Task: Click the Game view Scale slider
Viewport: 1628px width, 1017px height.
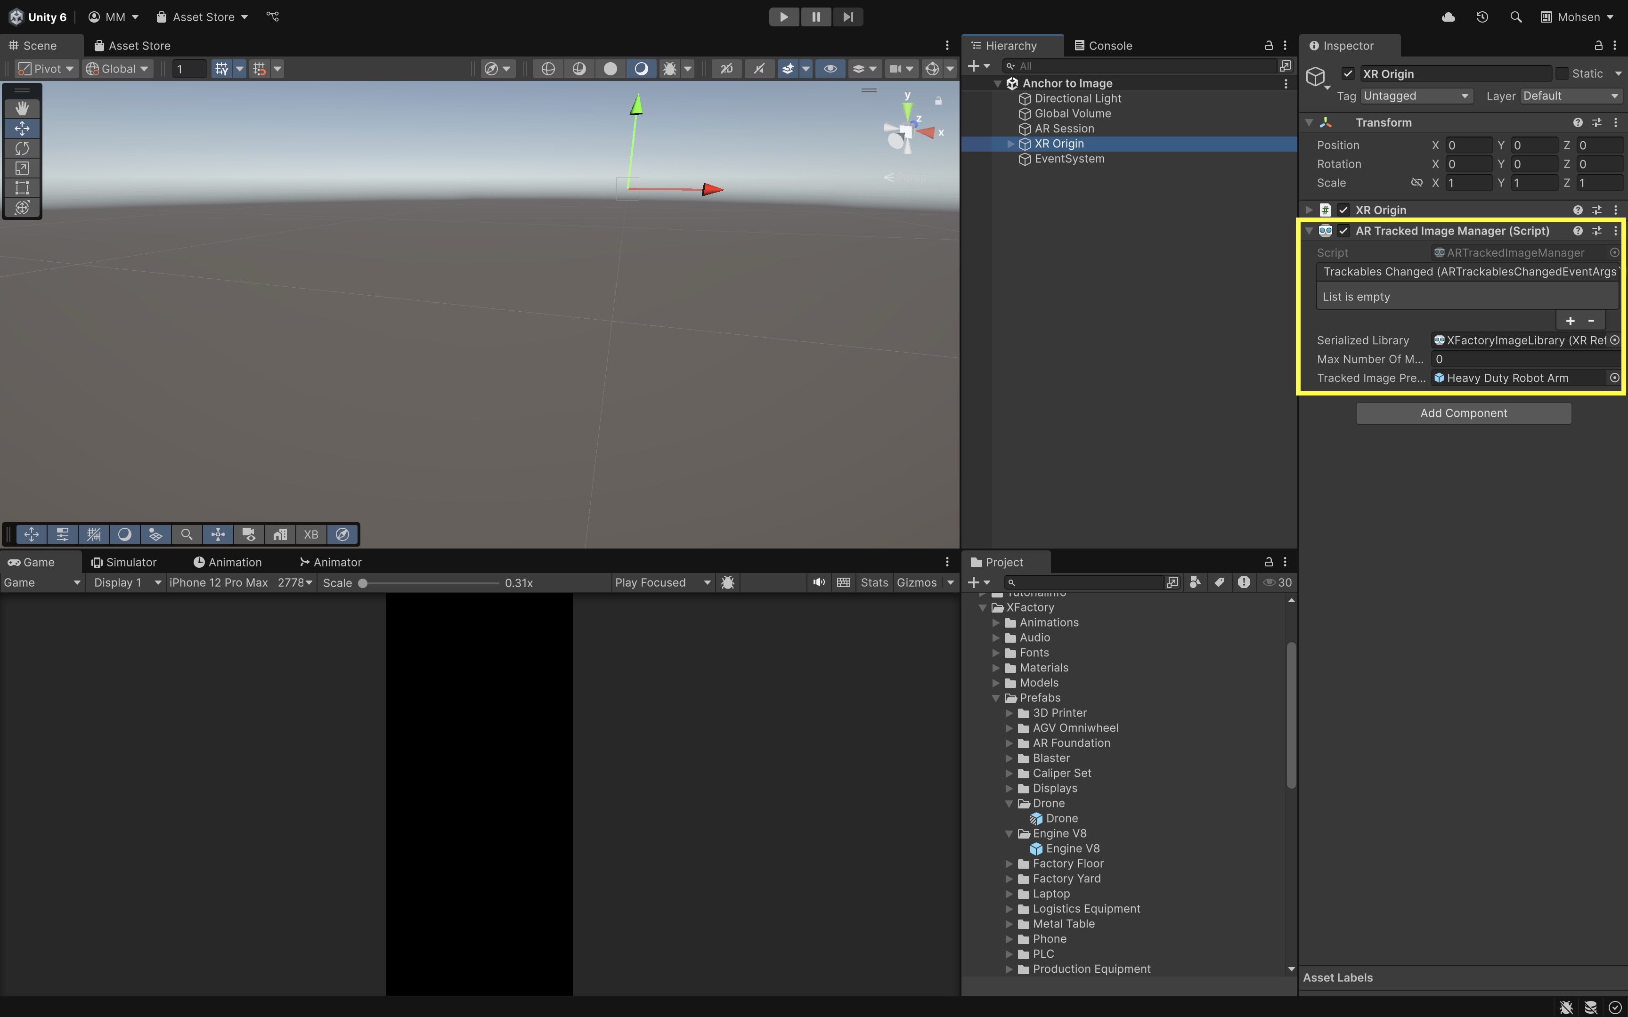Action: pyautogui.click(x=431, y=583)
